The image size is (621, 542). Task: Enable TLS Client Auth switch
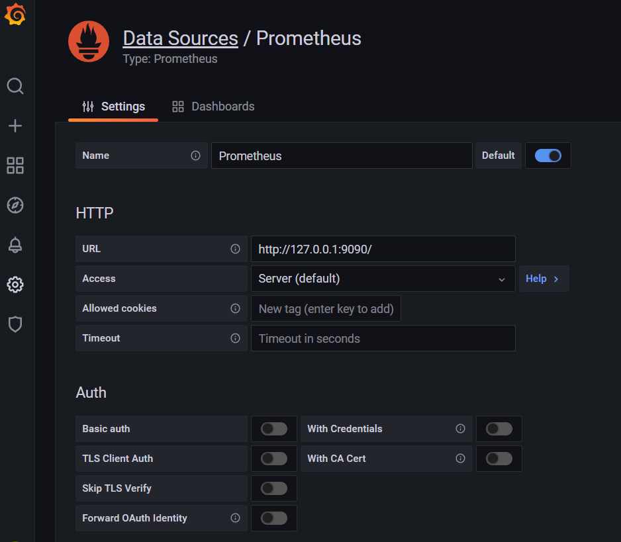[x=273, y=459]
